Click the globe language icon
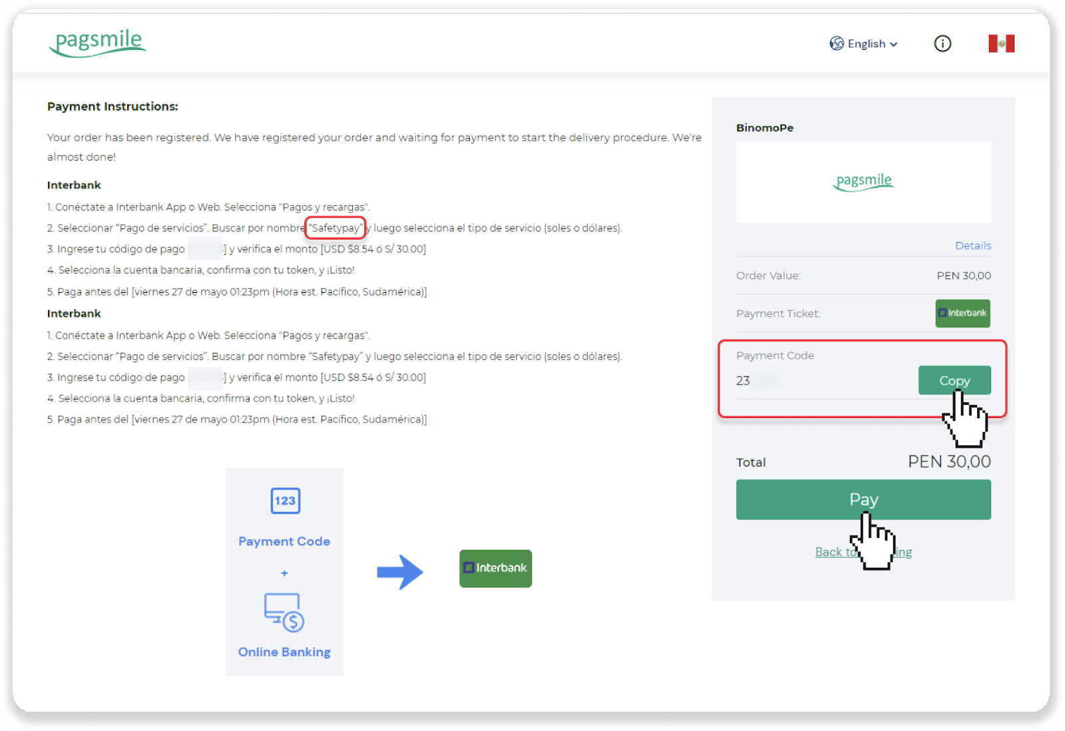Viewport: 1065px width, 731px height. pos(837,44)
